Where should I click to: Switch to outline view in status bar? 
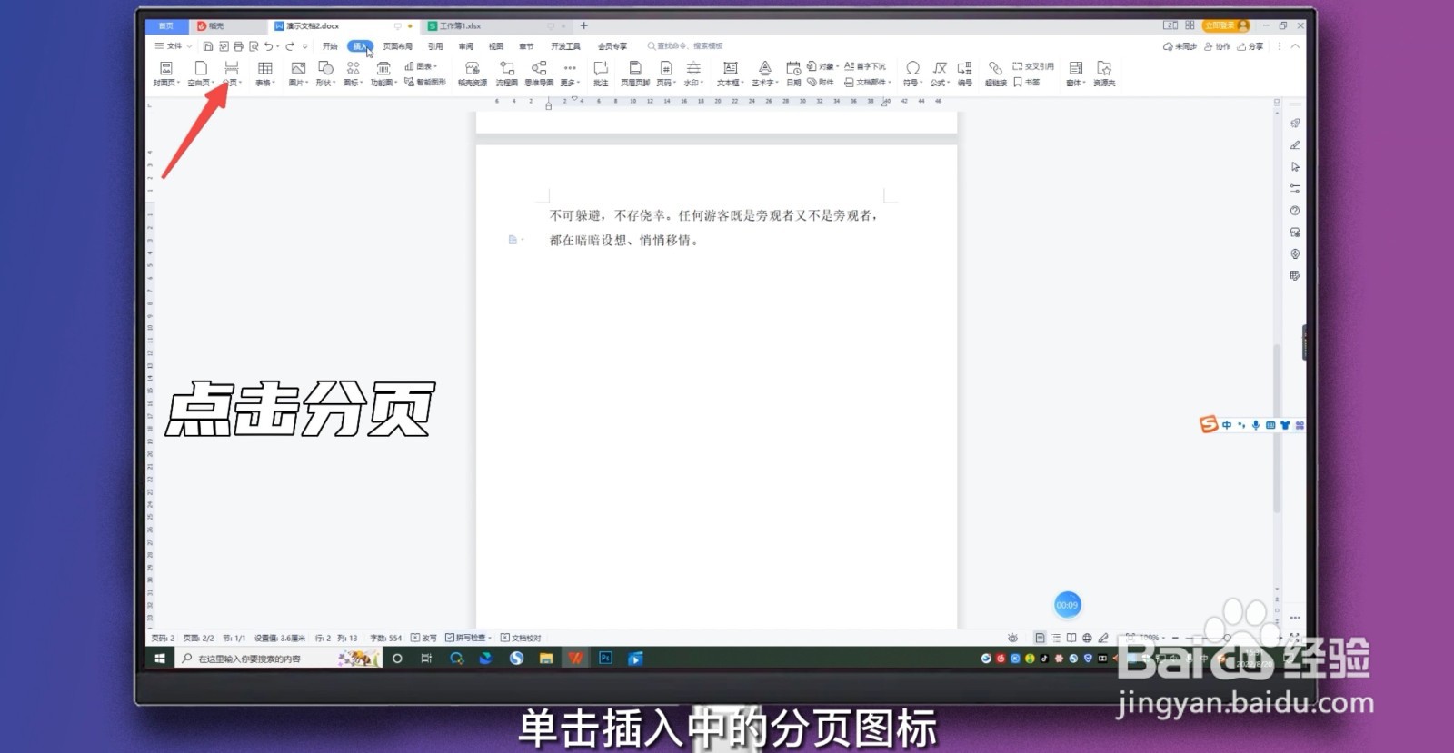click(x=1056, y=638)
